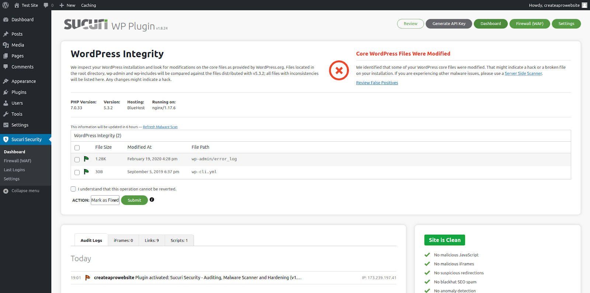Click 'September 5, 2019 6:37 pm' modified date
The height and width of the screenshot is (293, 590).
[x=153, y=172]
